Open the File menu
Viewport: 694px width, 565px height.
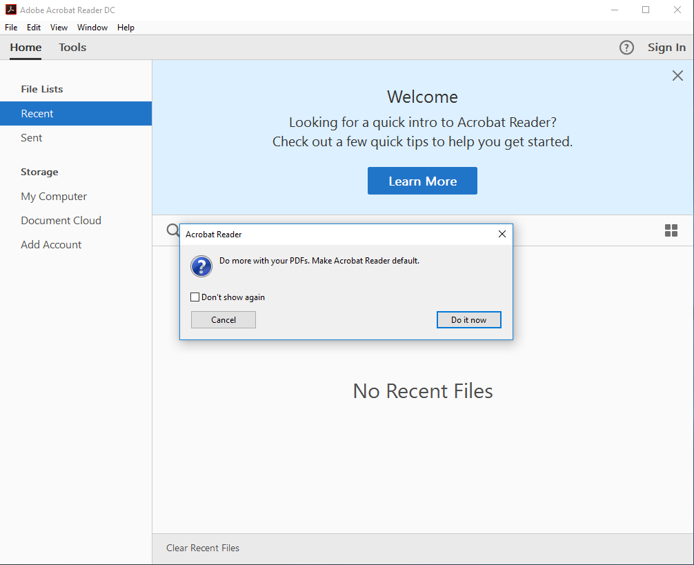click(x=11, y=28)
